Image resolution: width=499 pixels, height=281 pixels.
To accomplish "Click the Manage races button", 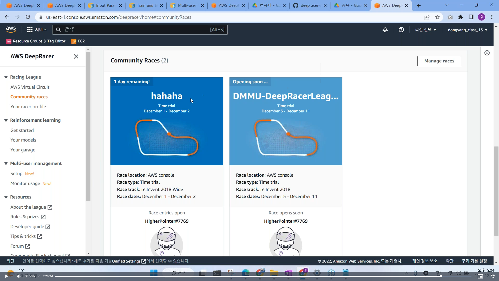I will tap(439, 61).
